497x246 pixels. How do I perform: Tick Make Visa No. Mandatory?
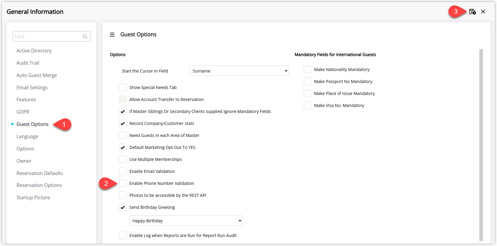pos(307,105)
